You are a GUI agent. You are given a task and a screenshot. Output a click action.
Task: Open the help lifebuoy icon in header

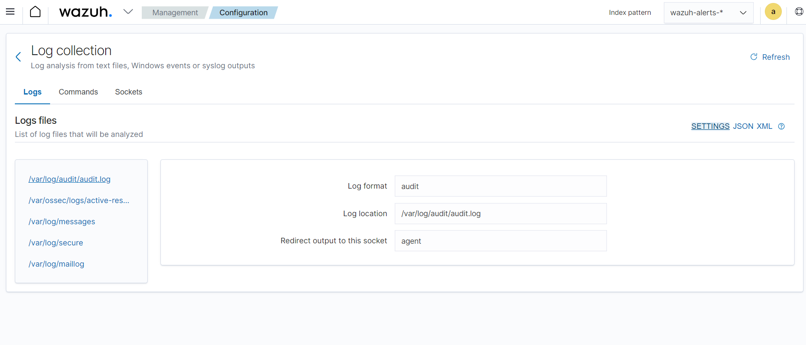pos(799,12)
